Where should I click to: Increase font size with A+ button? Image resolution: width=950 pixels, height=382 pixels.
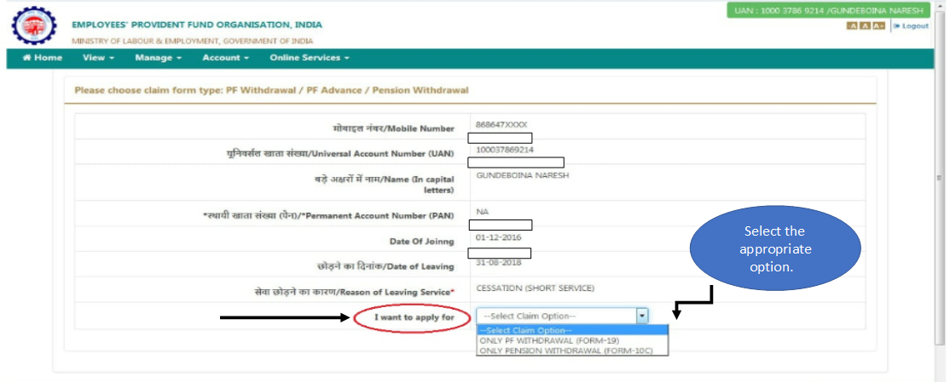pos(878,26)
